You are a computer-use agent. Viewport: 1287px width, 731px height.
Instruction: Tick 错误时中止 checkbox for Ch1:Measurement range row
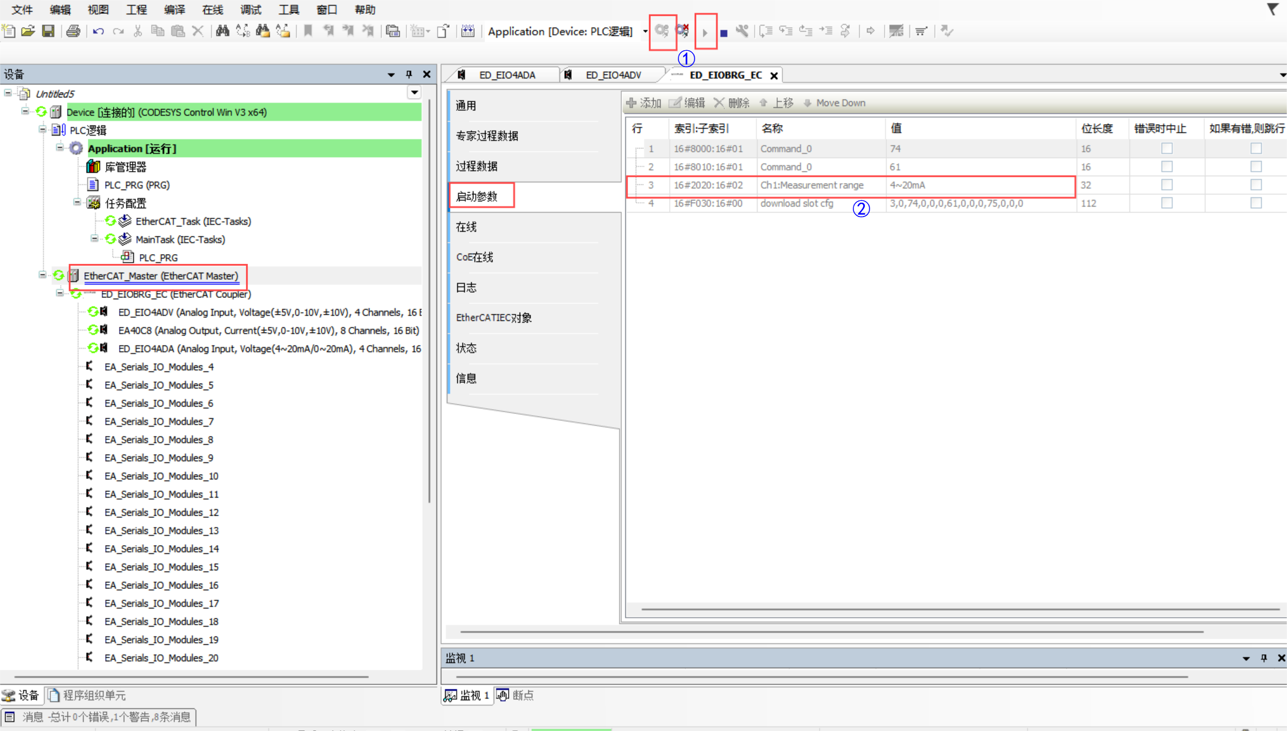(x=1166, y=185)
